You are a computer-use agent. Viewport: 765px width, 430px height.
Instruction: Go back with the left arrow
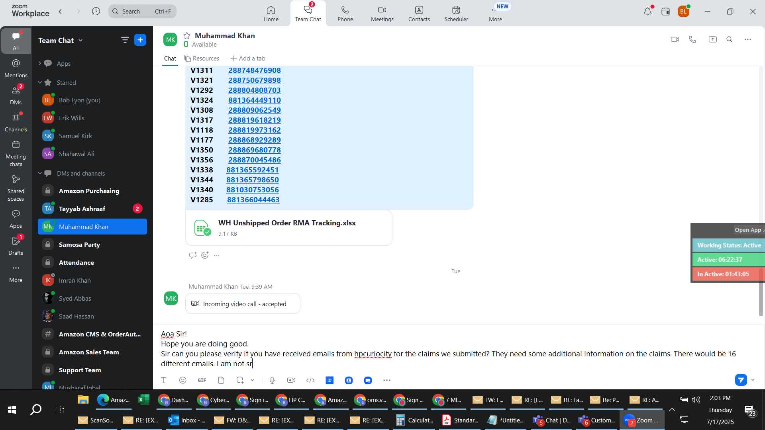tap(60, 11)
